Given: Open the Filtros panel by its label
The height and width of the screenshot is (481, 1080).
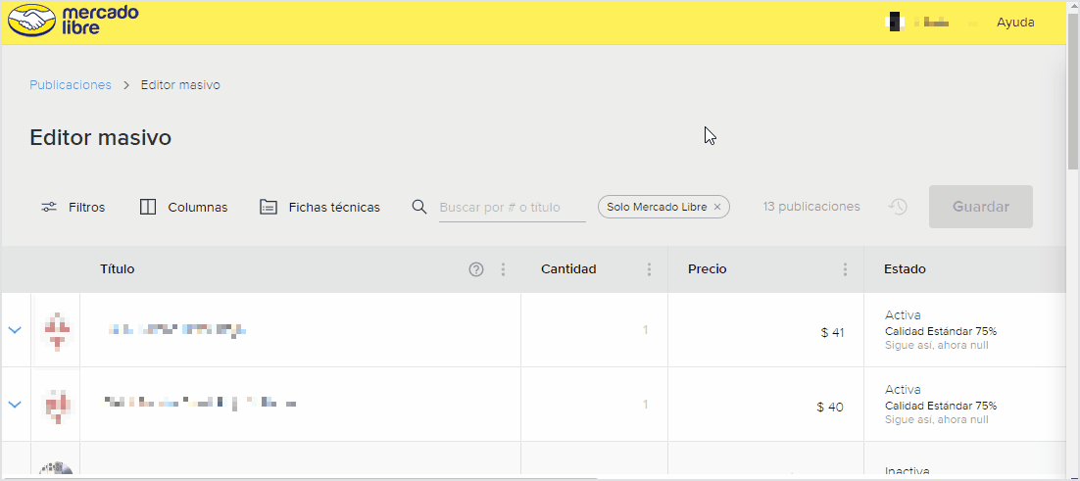Looking at the screenshot, I should coord(87,207).
